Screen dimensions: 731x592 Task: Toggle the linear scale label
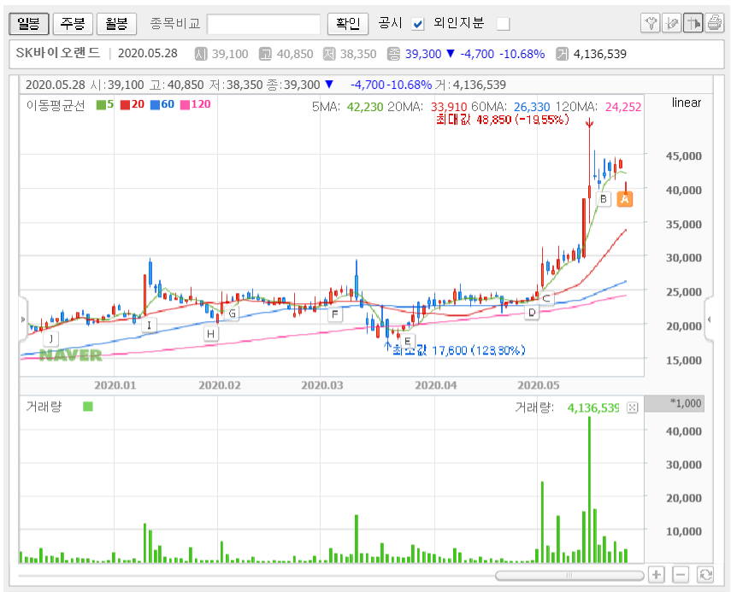click(x=687, y=103)
